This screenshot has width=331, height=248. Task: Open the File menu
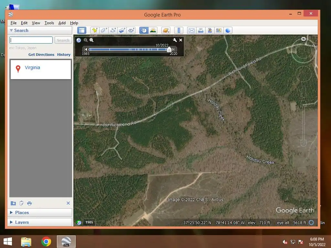[14, 23]
